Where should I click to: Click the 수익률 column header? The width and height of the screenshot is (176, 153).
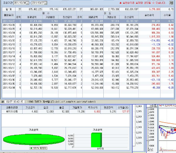click(x=167, y=15)
